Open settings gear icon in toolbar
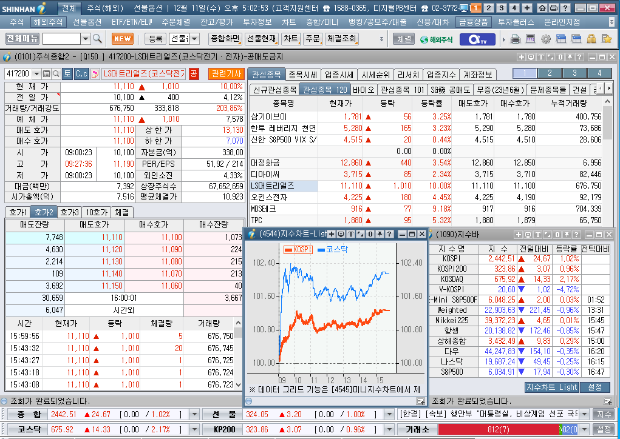Viewport: 620px width, 439px height. pyautogui.click(x=546, y=39)
